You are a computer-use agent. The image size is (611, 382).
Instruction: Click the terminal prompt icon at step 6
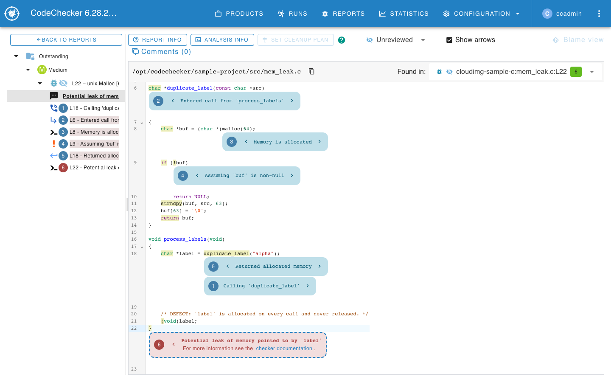54,168
